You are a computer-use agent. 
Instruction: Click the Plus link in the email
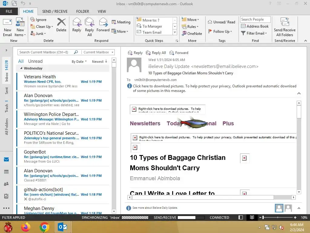[x=228, y=123]
